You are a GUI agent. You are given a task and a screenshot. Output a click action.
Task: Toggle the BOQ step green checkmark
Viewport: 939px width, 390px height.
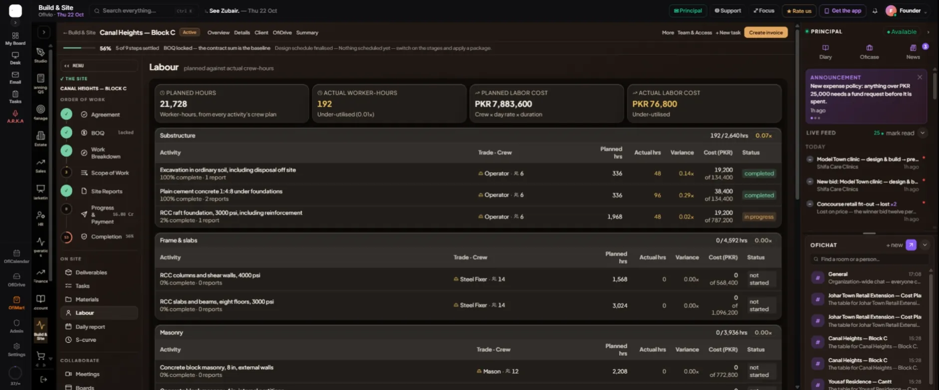[x=66, y=133]
